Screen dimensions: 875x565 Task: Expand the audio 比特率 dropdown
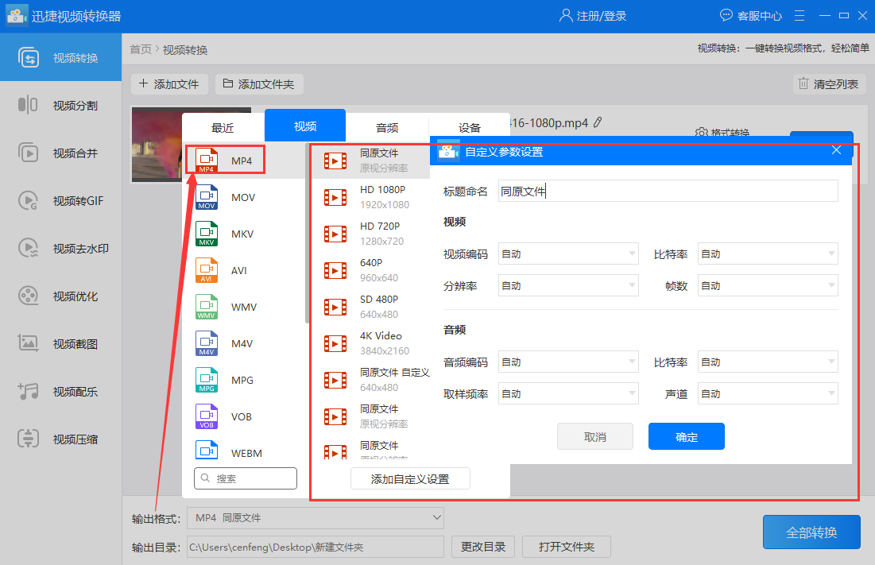click(768, 362)
